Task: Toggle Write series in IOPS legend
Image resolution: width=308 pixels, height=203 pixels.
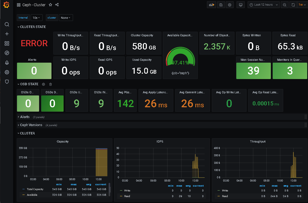Action: coord(127,190)
